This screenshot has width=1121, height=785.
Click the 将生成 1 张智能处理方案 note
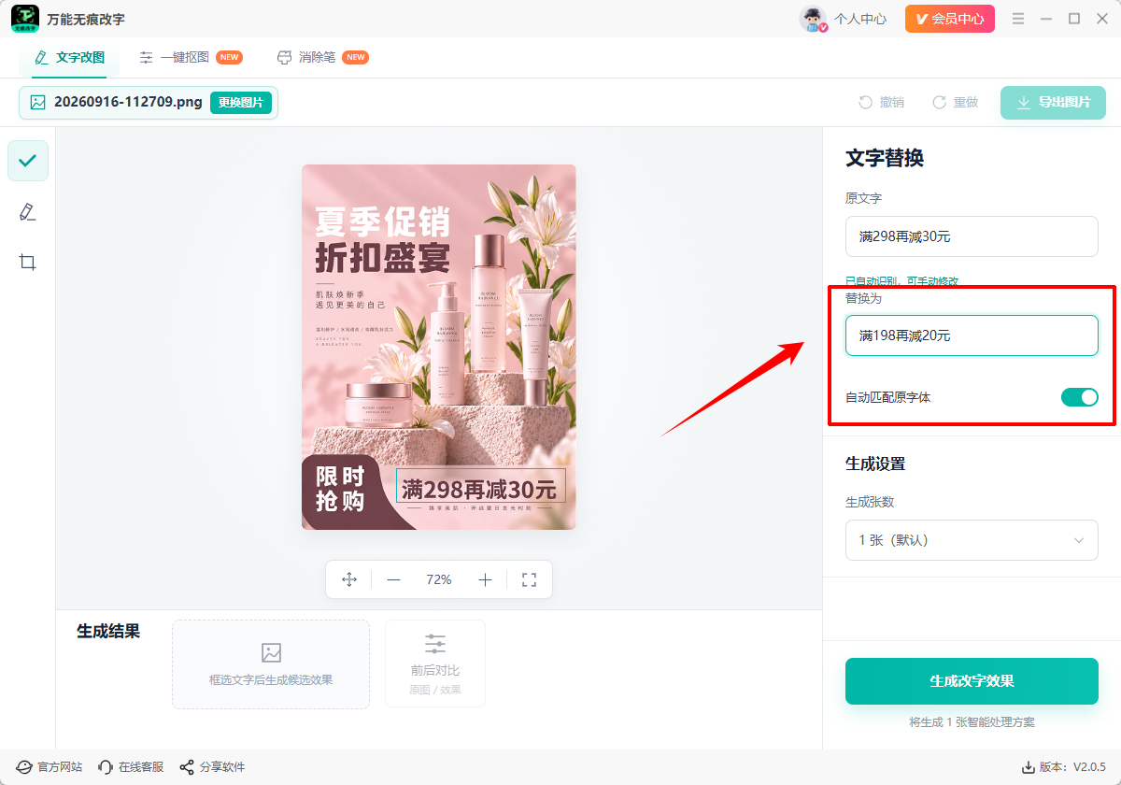[972, 722]
